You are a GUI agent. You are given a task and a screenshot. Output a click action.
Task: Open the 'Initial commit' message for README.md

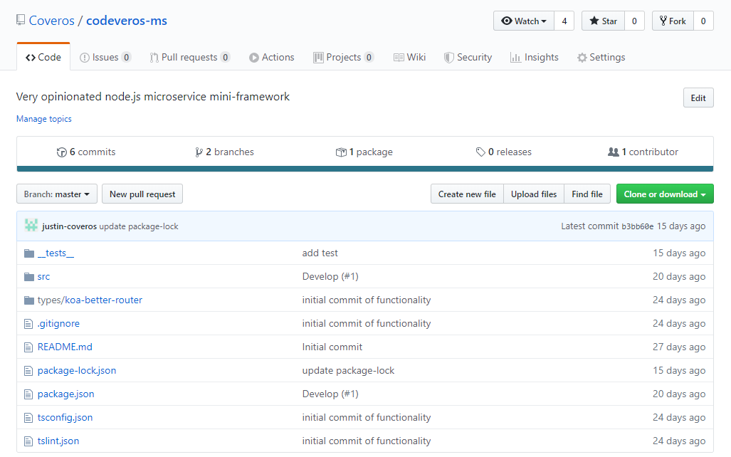pyautogui.click(x=332, y=347)
